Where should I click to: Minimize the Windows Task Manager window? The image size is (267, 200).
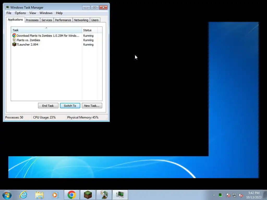point(86,8)
